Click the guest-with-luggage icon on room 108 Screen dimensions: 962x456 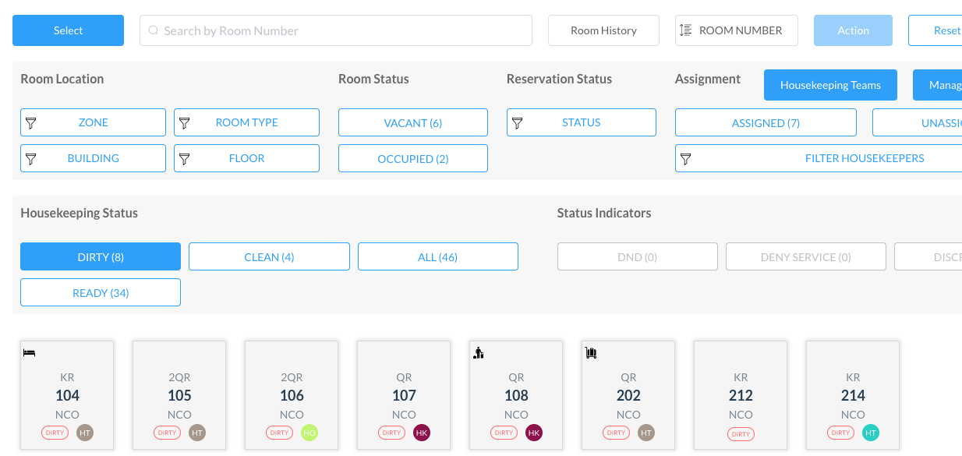[x=479, y=353]
